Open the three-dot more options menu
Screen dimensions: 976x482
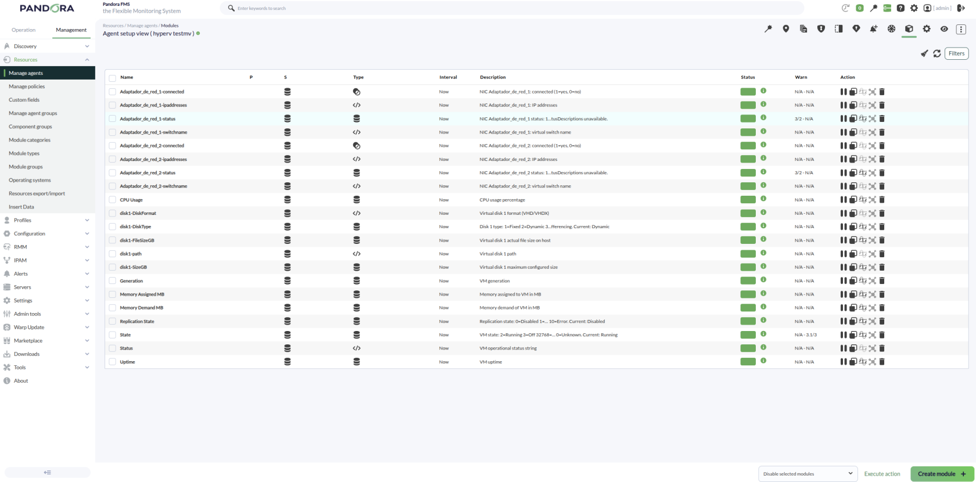961,29
